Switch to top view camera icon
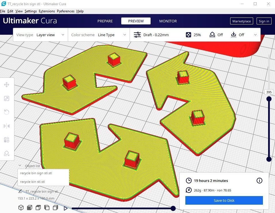This screenshot has height=213, width=275. [38, 208]
